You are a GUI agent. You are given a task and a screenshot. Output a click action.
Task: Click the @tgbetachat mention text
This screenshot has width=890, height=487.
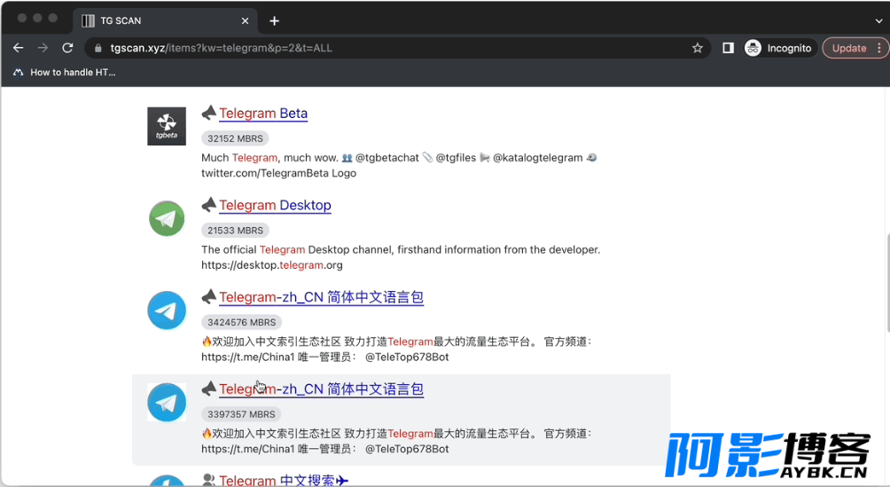coord(387,158)
